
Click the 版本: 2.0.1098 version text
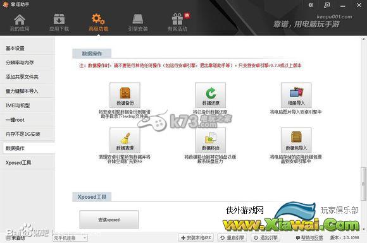pos(344,237)
